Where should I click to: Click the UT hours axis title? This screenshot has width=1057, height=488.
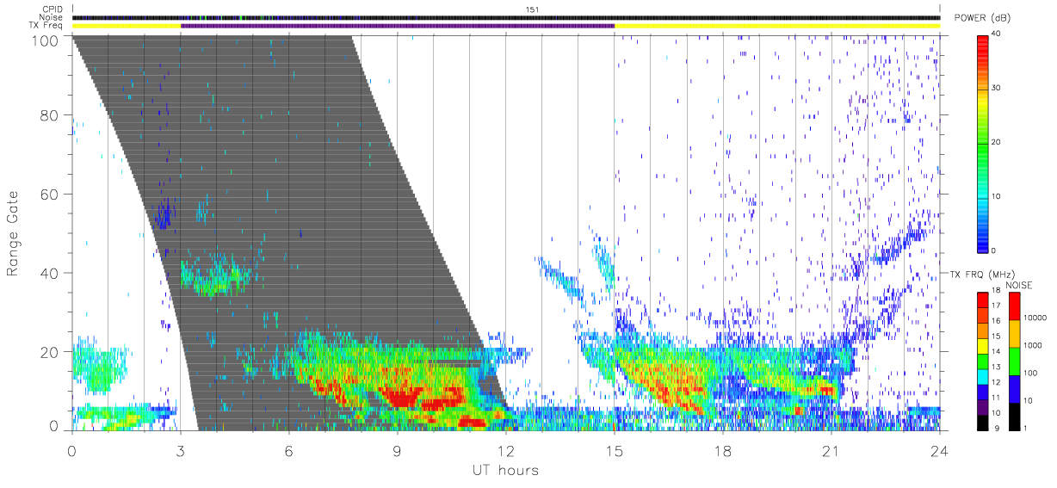(x=504, y=470)
